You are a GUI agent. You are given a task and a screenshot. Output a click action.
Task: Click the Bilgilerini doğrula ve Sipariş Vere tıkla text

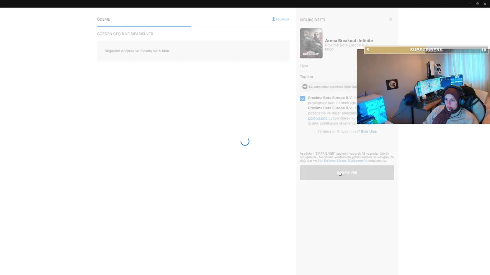tap(137, 51)
